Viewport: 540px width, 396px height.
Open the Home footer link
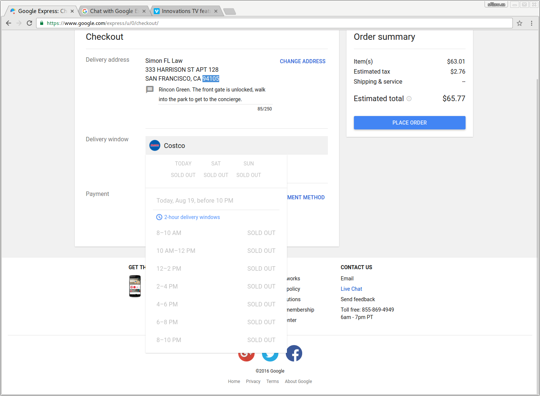point(234,381)
